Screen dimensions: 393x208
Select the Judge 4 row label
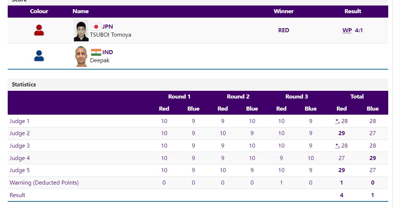[20, 158]
